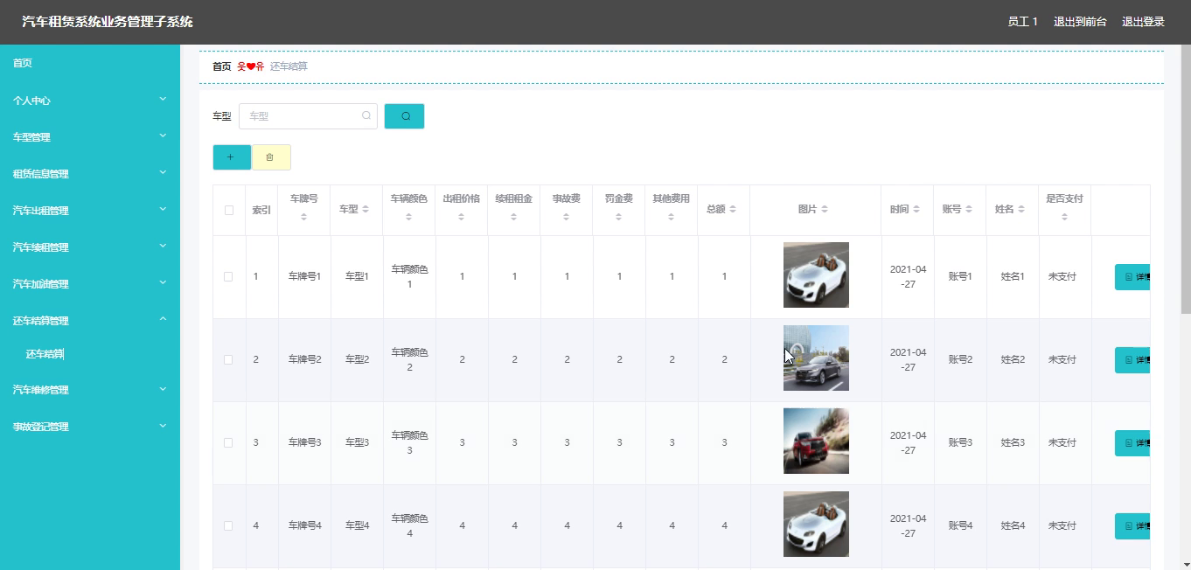Expand 汽车出租管理 sidebar chevron

click(x=163, y=210)
